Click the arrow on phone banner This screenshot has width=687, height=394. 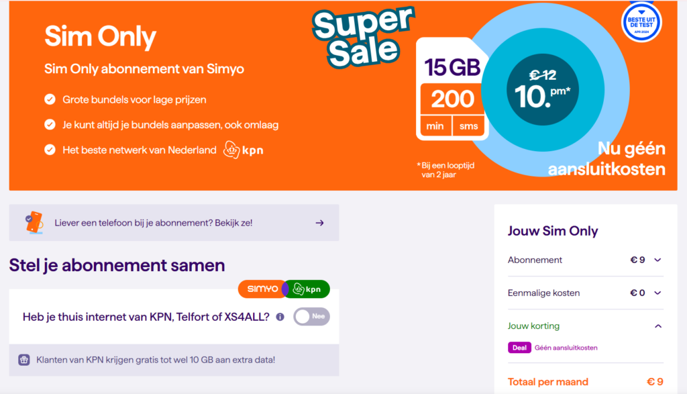319,223
